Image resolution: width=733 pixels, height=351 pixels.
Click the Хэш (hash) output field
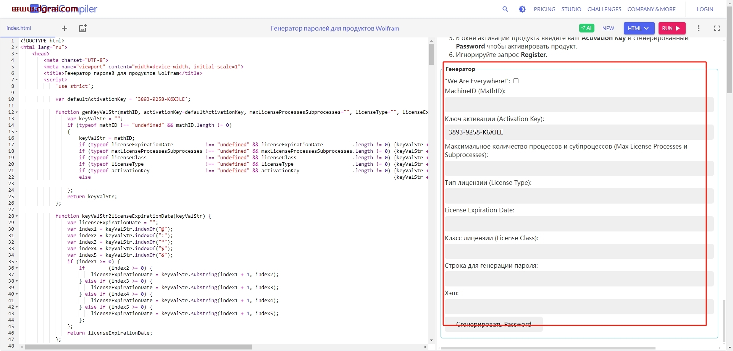tap(579, 307)
